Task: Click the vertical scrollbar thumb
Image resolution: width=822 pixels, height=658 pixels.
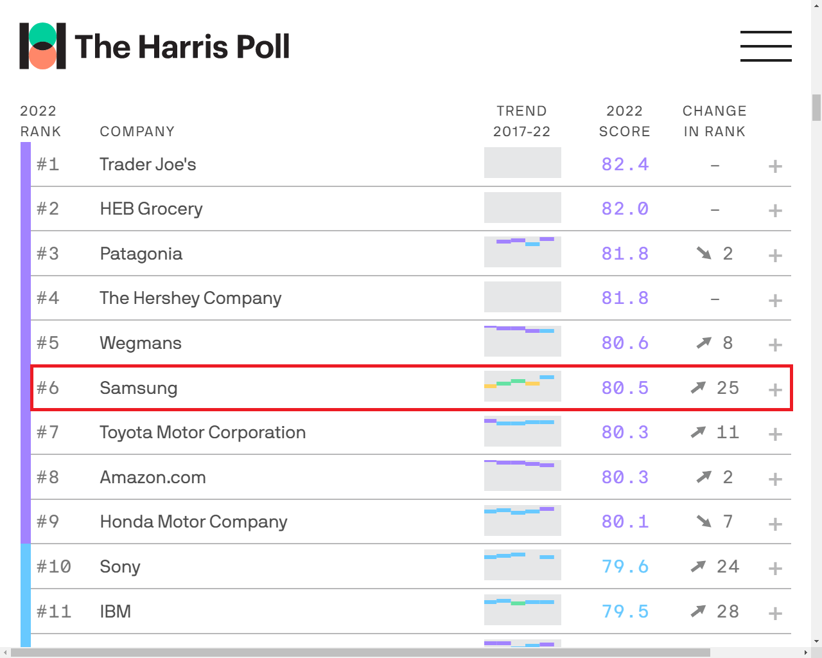Action: pos(816,107)
